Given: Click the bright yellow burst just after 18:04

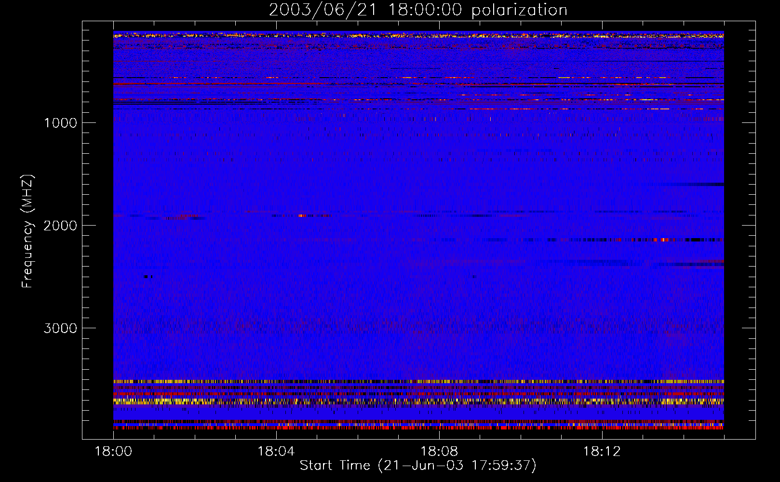Looking at the screenshot, I should tap(302, 215).
